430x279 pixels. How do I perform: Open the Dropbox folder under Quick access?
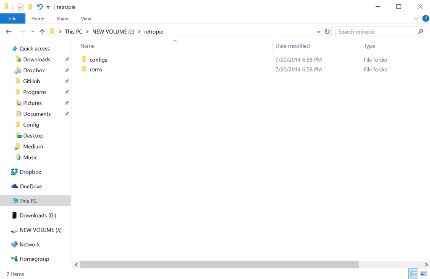34,70
